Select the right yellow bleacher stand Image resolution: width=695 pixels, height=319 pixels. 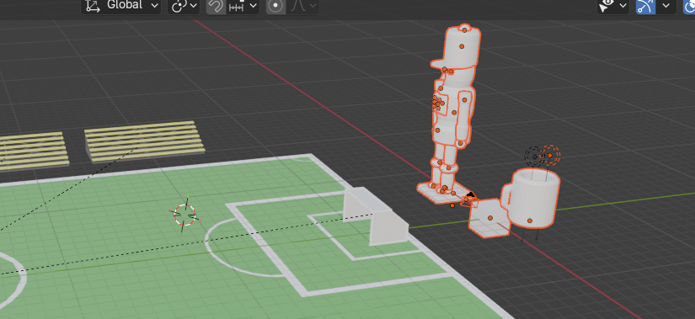145,141
